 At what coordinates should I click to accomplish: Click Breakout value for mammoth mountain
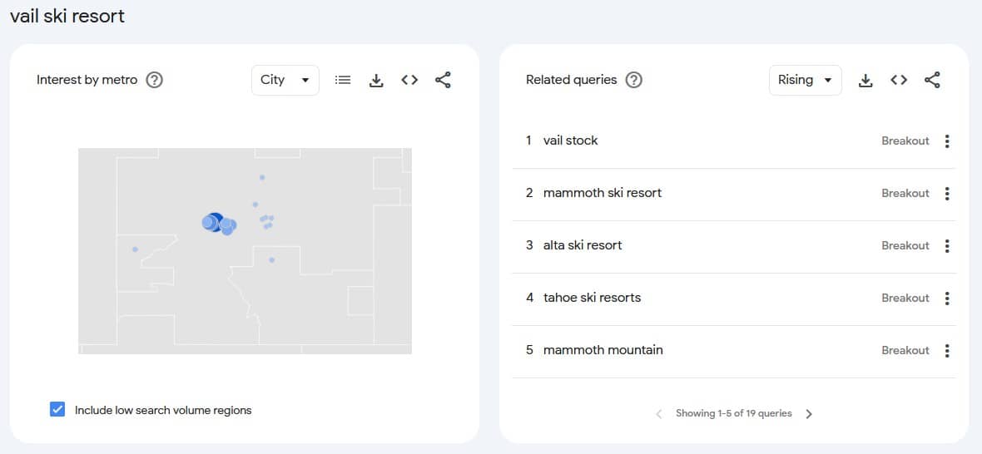pyautogui.click(x=905, y=351)
